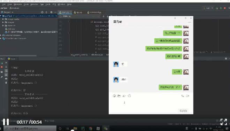Open File Explorer from the taskbar
The height and width of the screenshot is (131, 230).
tap(75, 129)
